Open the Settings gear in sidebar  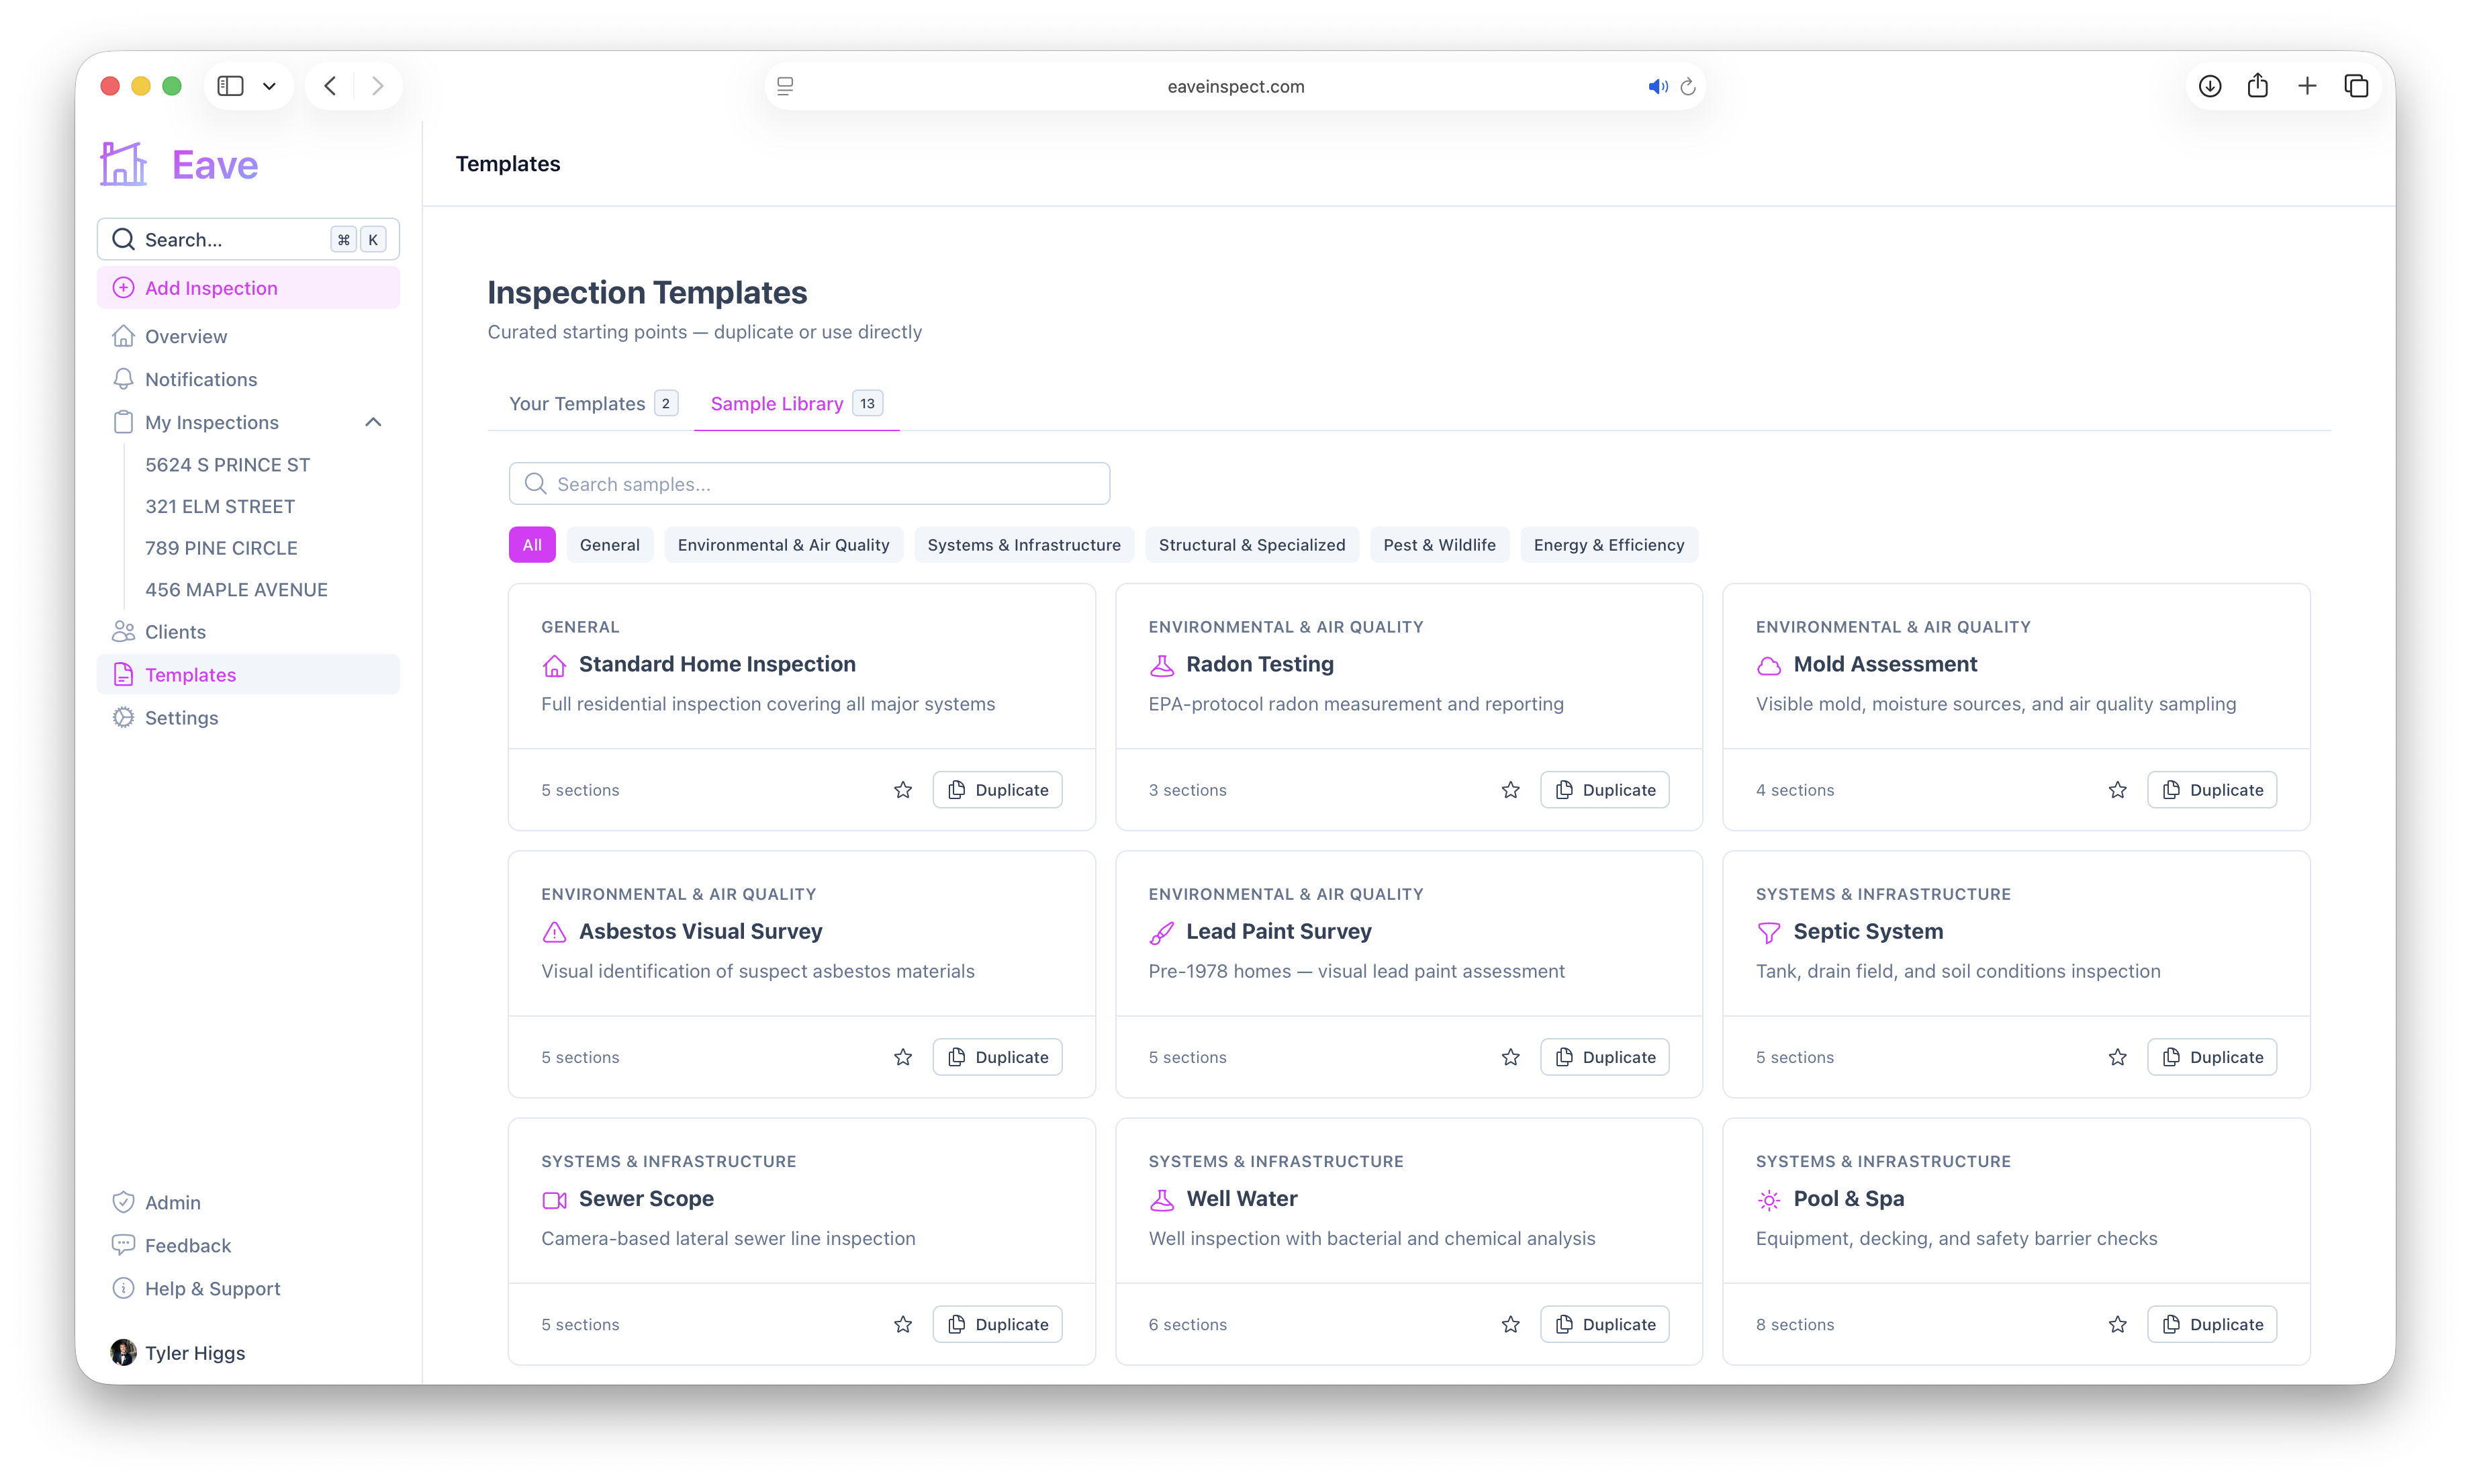pyautogui.click(x=248, y=717)
